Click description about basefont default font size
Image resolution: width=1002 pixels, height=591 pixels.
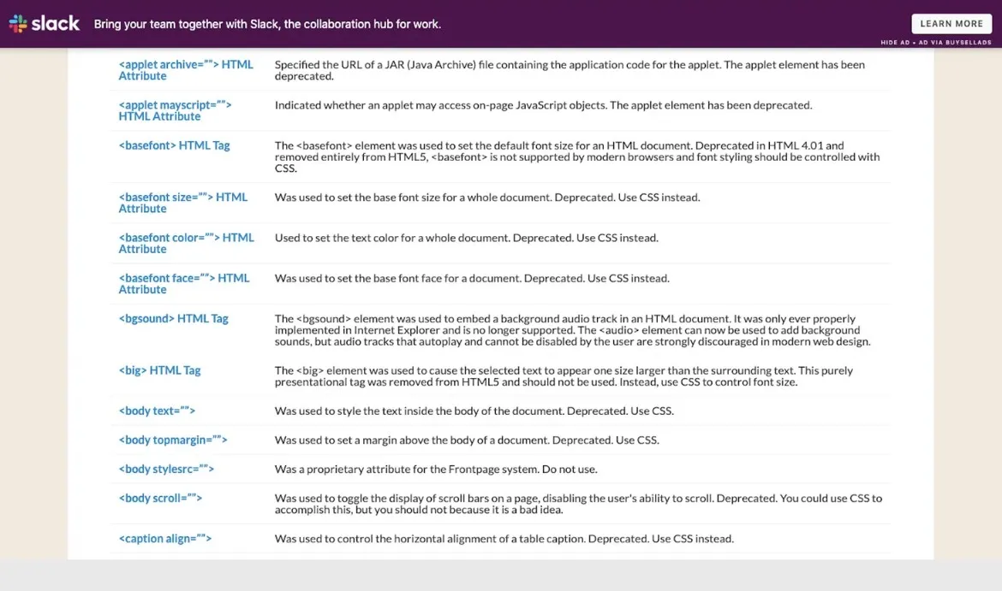pyautogui.click(x=577, y=157)
